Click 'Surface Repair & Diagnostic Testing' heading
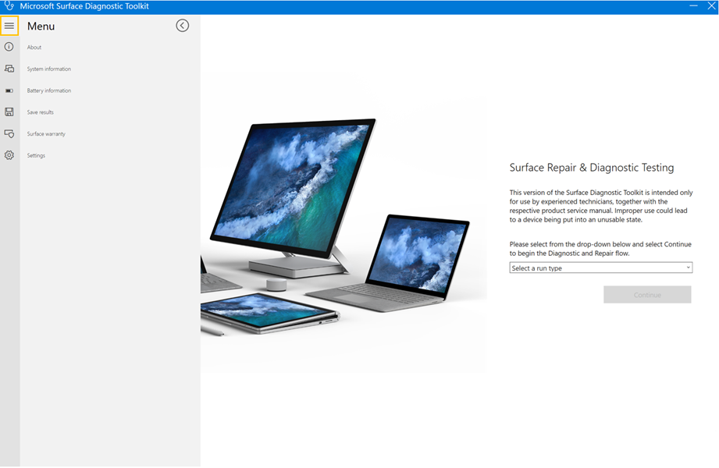 click(x=592, y=168)
